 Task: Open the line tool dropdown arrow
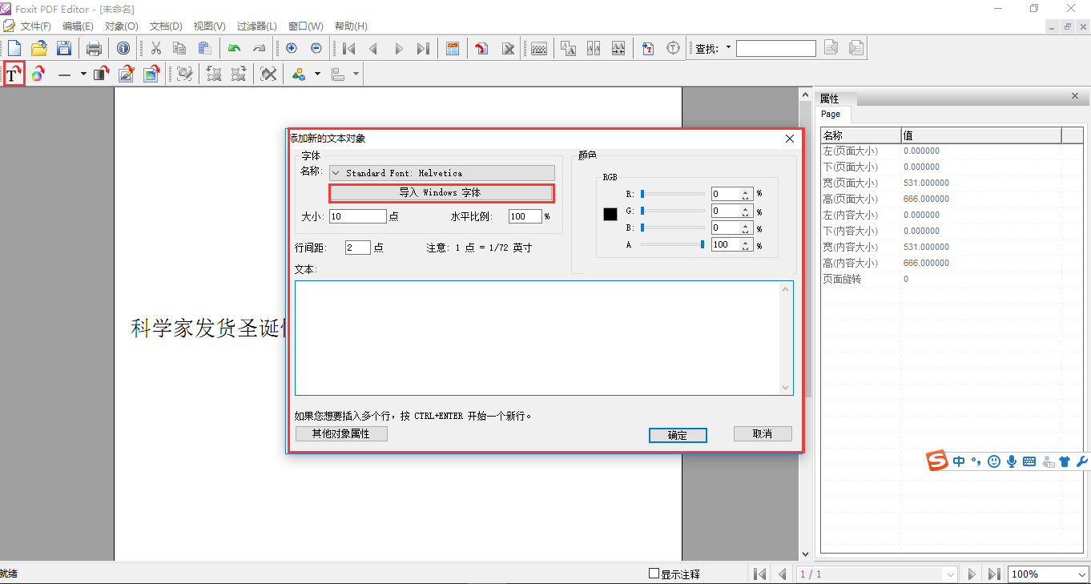[83, 74]
